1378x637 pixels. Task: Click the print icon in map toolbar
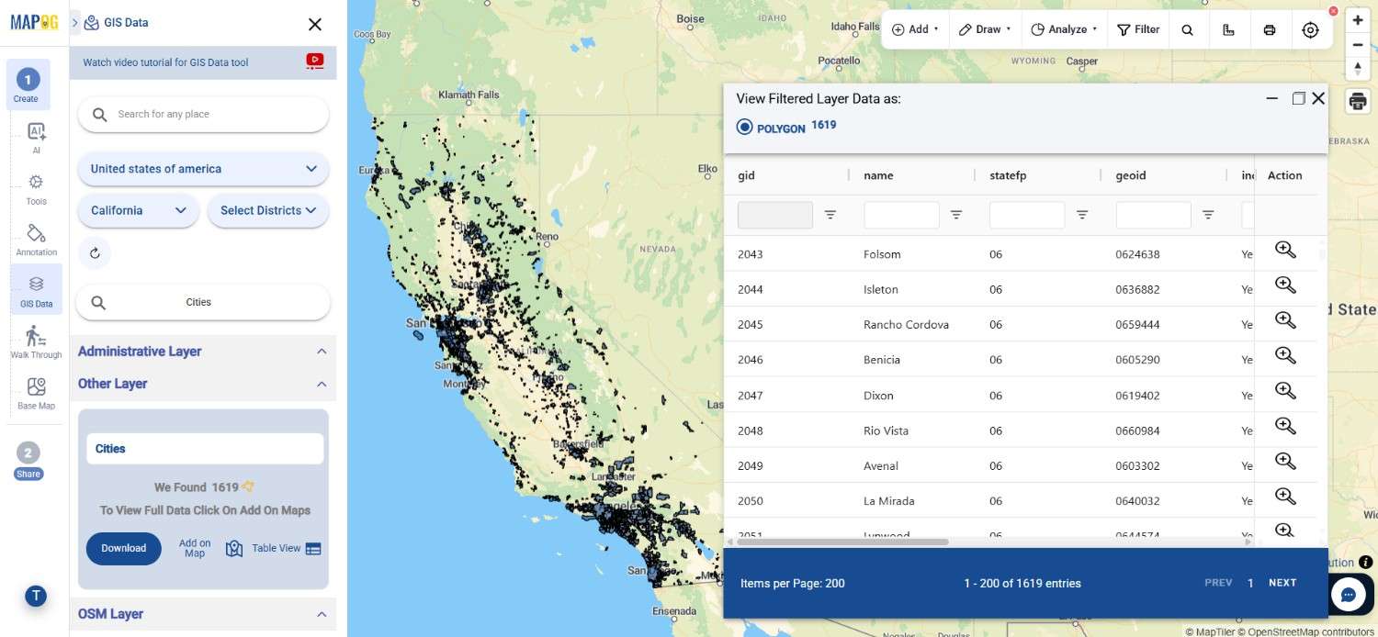click(1270, 29)
